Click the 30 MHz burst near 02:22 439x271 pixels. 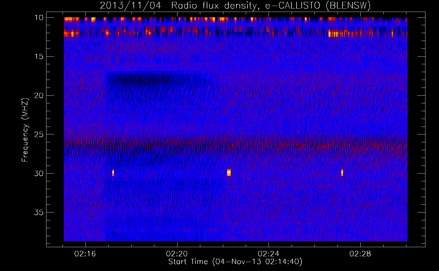[x=229, y=173]
